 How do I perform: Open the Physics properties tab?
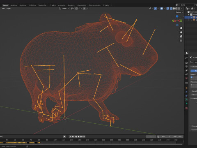pos(186,92)
